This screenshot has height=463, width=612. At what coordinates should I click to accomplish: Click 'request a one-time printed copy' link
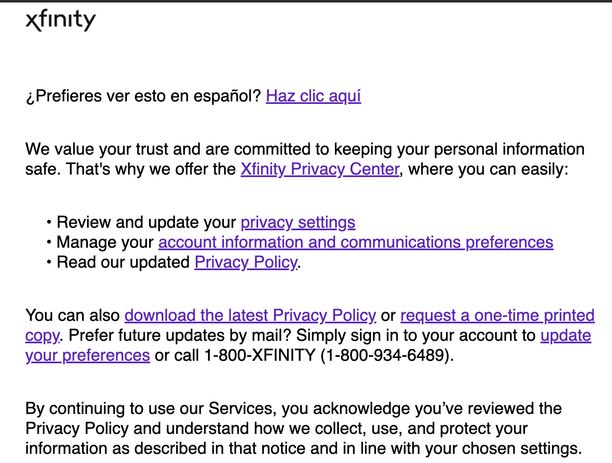click(497, 315)
